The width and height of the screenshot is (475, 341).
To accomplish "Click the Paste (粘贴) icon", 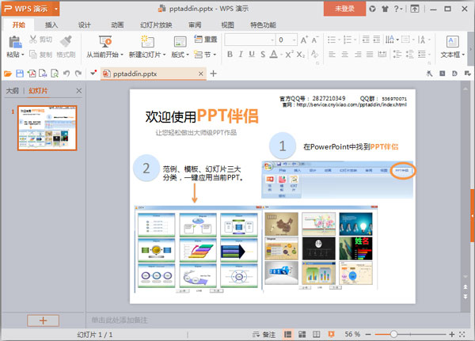I will point(15,42).
